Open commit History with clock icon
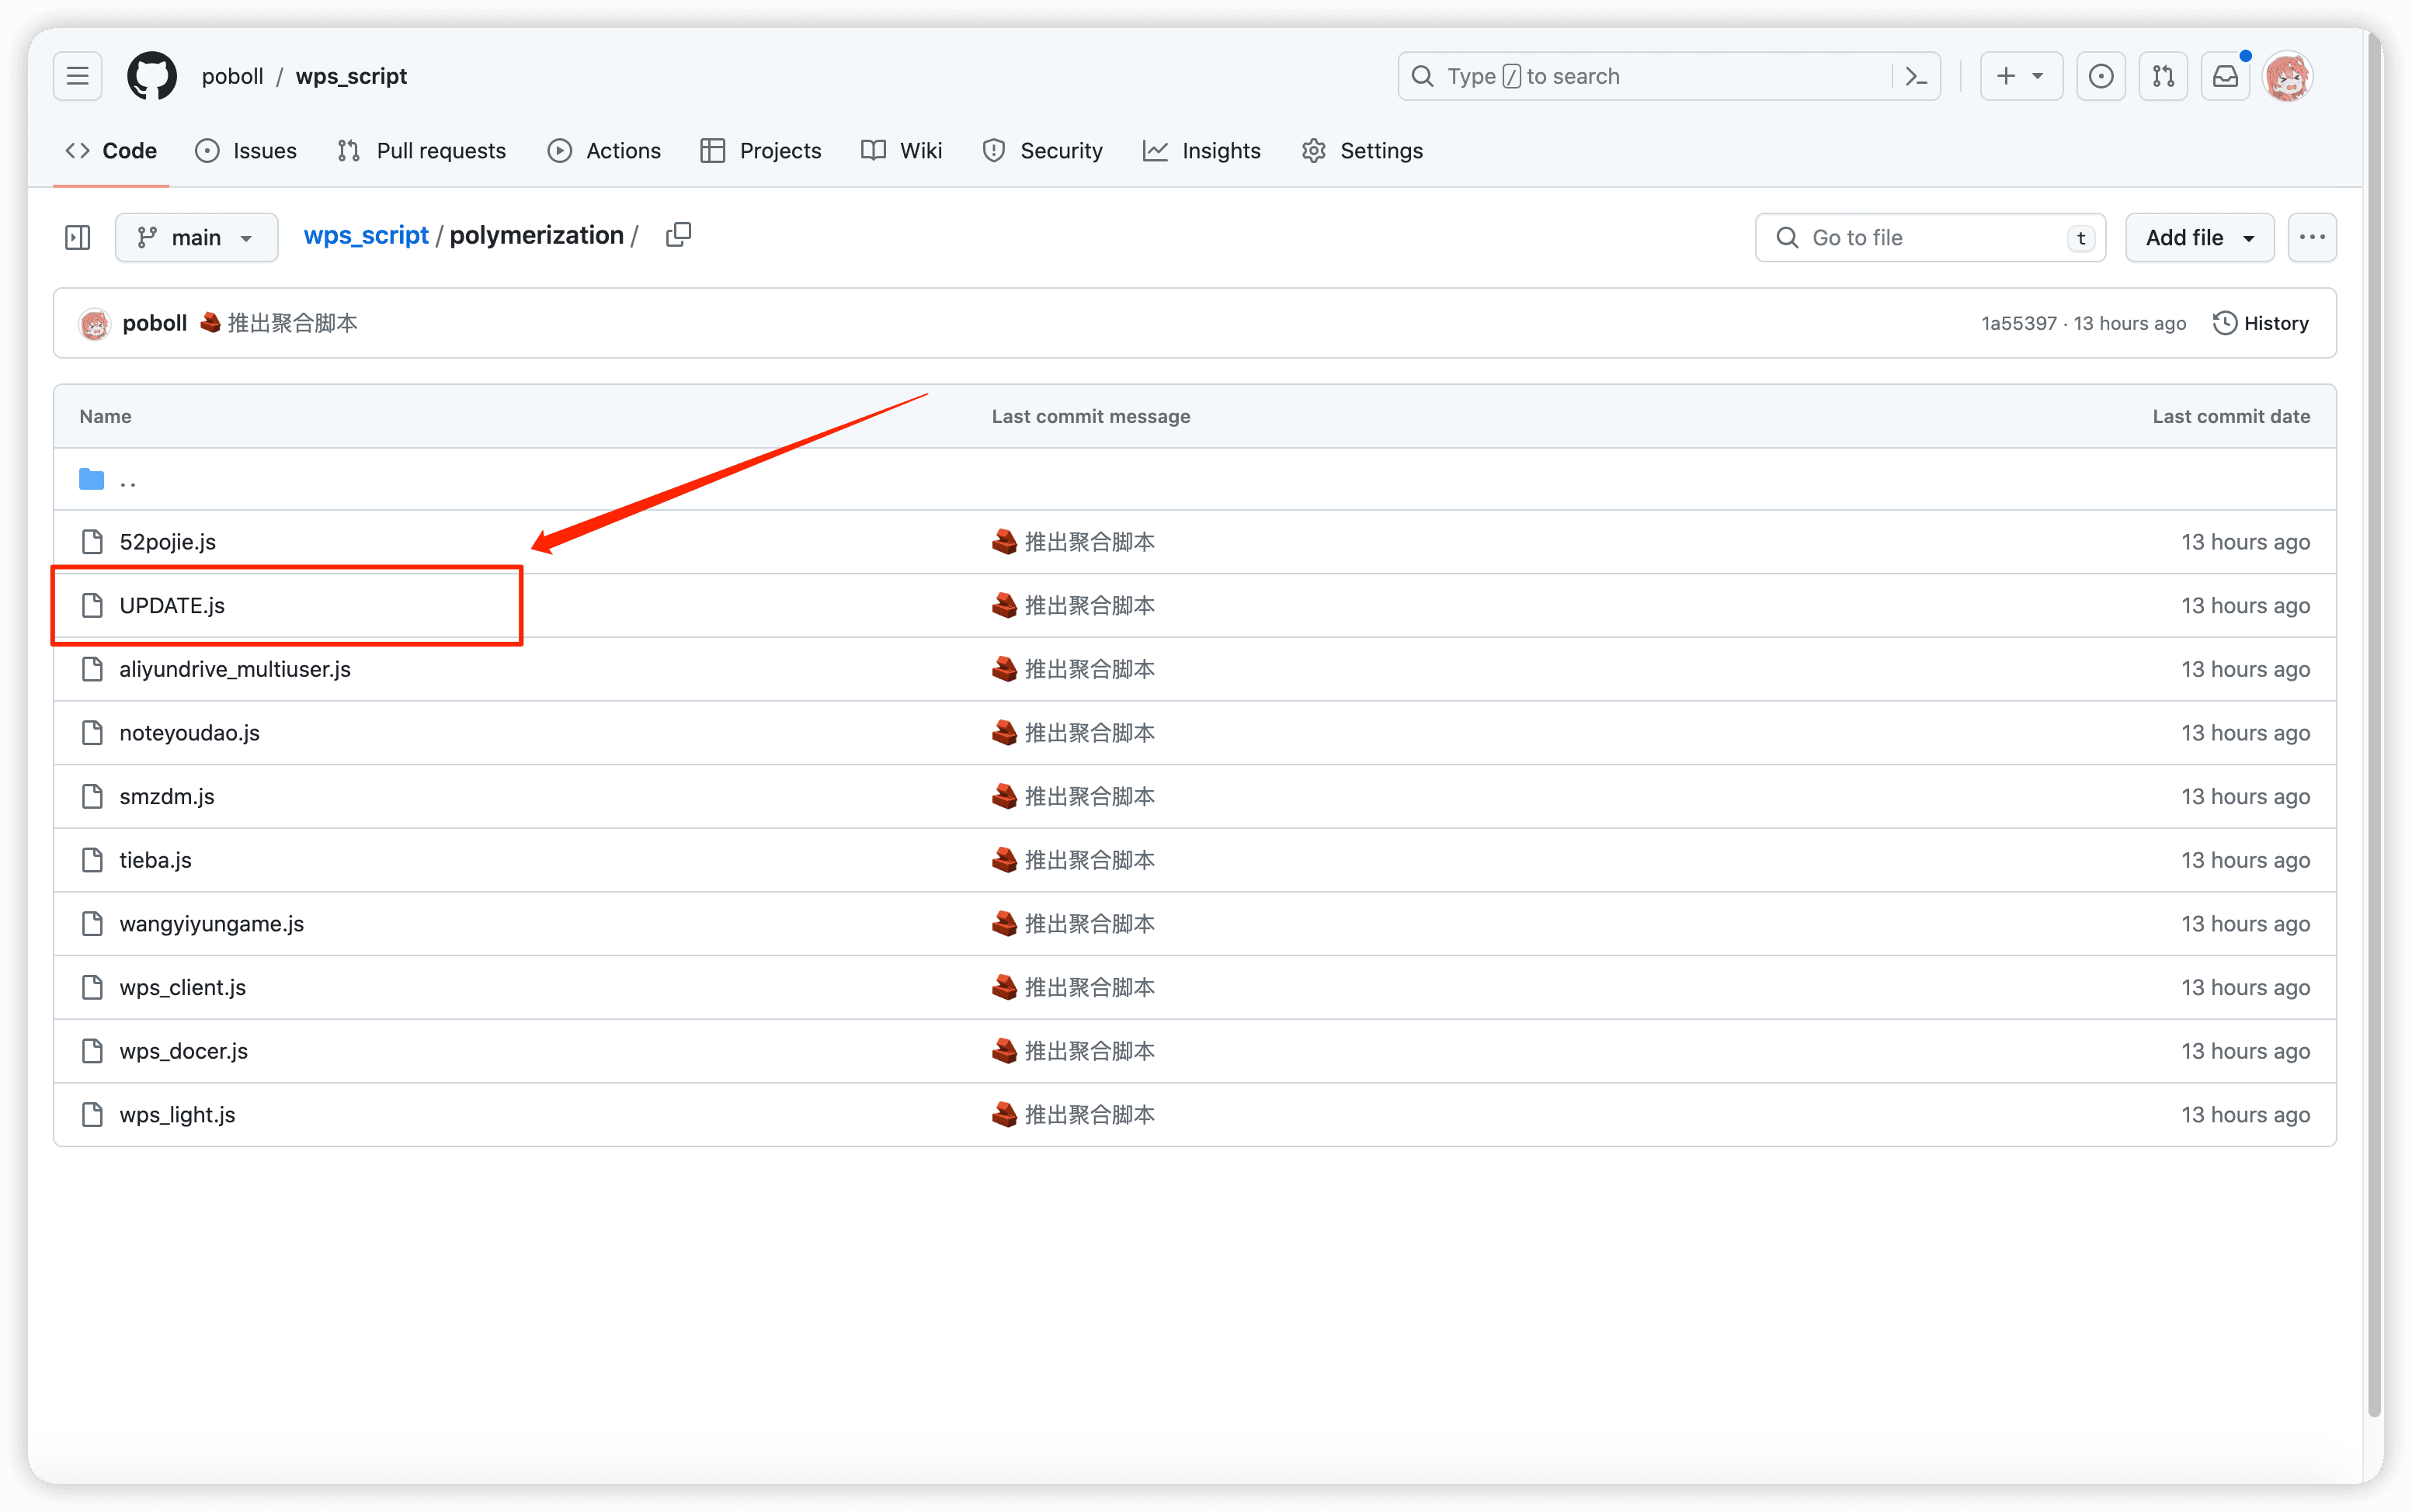The image size is (2412, 1512). tap(2262, 322)
